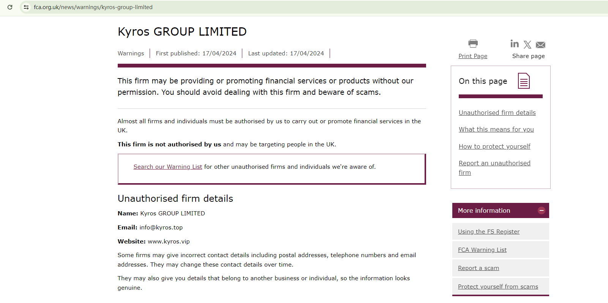Open the FCA Warning List link
Image resolution: width=608 pixels, height=303 pixels.
[x=482, y=250]
